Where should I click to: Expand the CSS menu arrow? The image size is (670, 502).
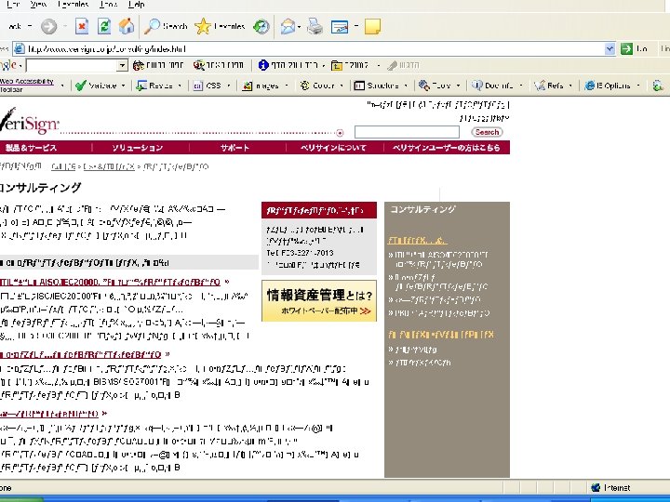pos(229,86)
